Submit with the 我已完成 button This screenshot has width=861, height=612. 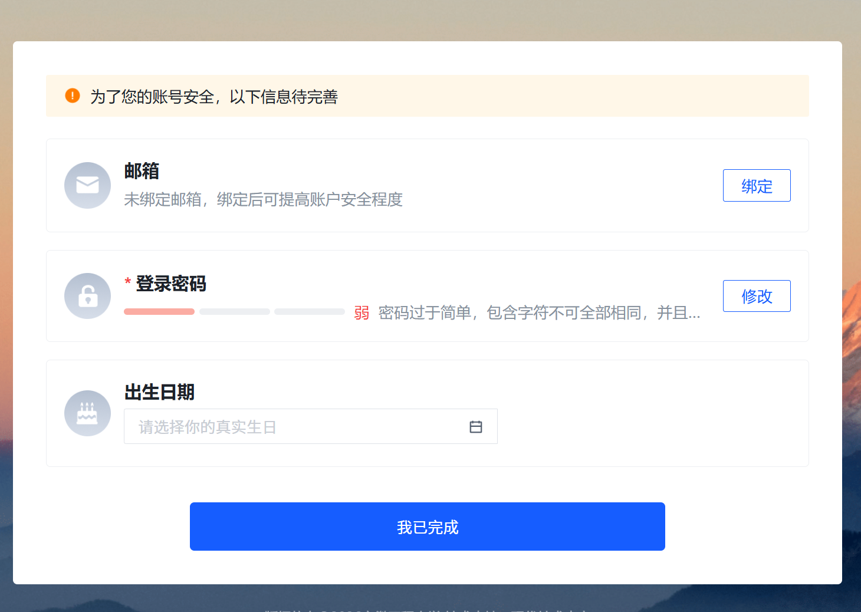pyautogui.click(x=427, y=527)
